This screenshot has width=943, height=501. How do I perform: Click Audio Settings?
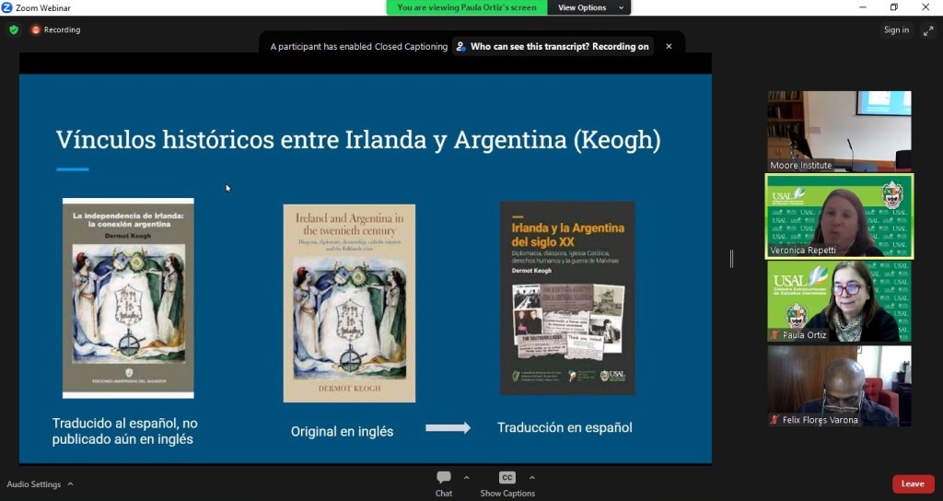34,484
